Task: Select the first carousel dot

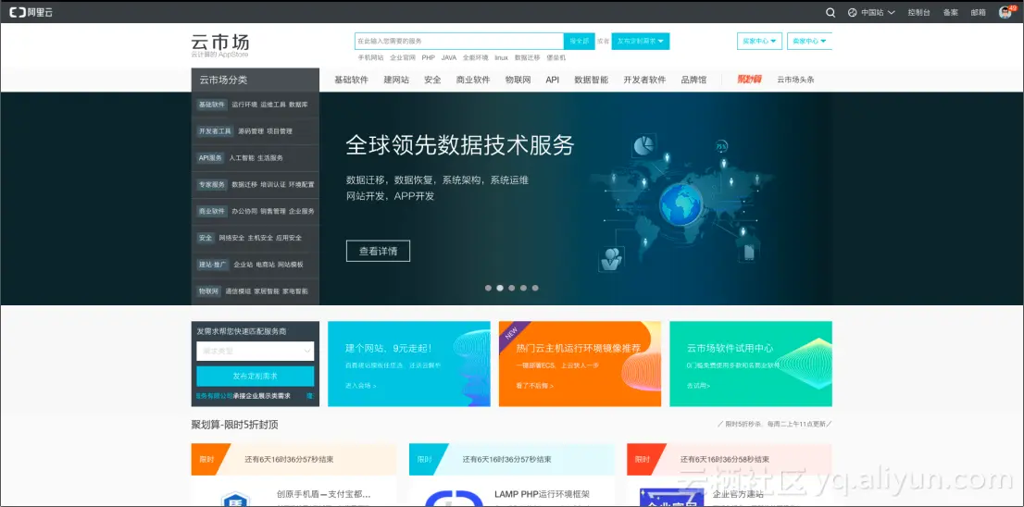Action: [x=488, y=288]
